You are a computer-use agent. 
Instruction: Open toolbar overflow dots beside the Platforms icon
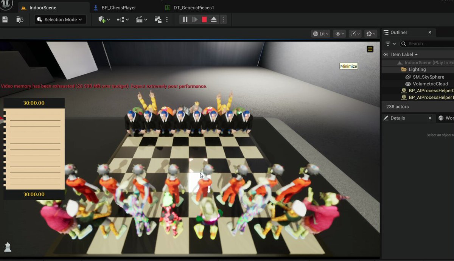(167, 19)
